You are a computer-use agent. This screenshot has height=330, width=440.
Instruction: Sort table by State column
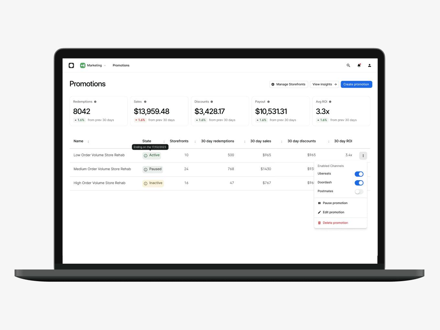pos(164,141)
